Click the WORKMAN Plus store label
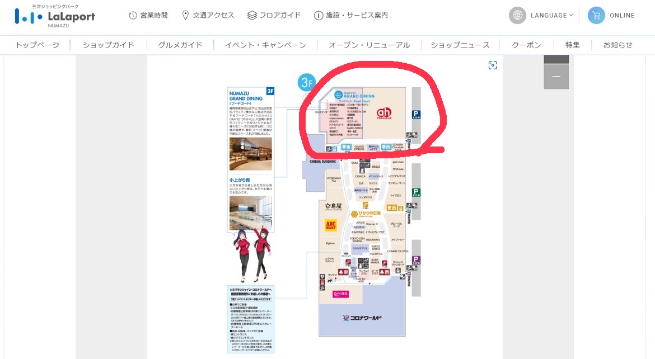The width and height of the screenshot is (655, 359). coord(334,179)
